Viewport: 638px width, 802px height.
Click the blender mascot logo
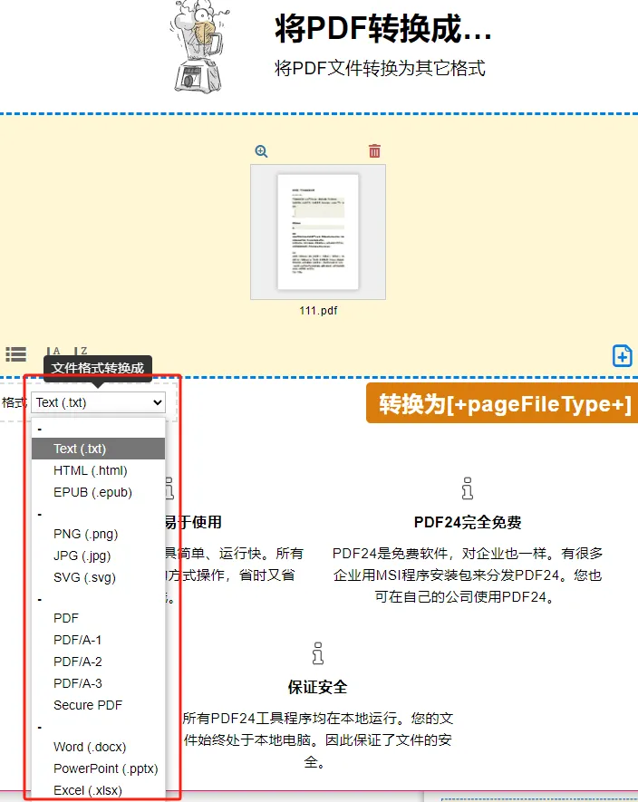(x=198, y=47)
